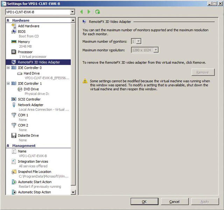Screen dimensions: 224x210
Task: Go to next VM with green forward arrow
Action: click(x=89, y=12)
